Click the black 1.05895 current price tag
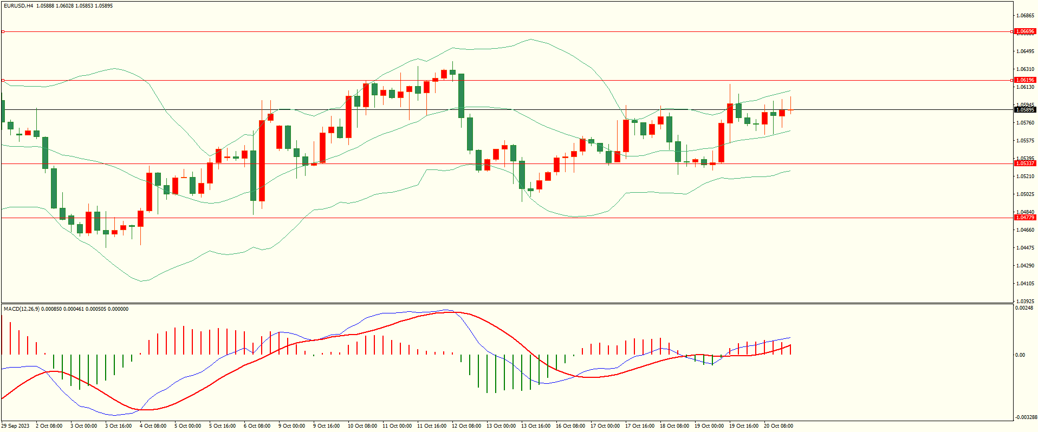 (x=1024, y=110)
